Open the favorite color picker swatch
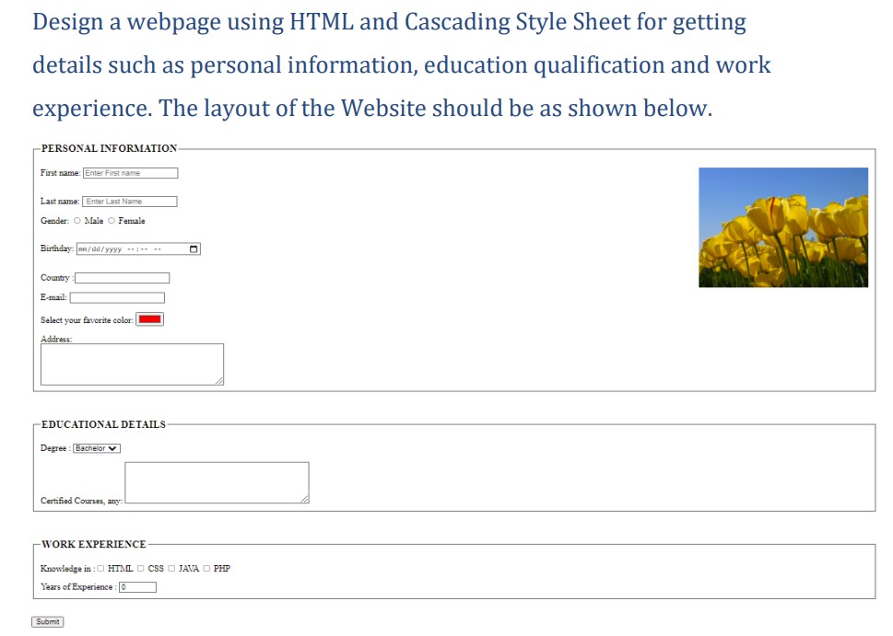The width and height of the screenshot is (893, 636). [149, 318]
